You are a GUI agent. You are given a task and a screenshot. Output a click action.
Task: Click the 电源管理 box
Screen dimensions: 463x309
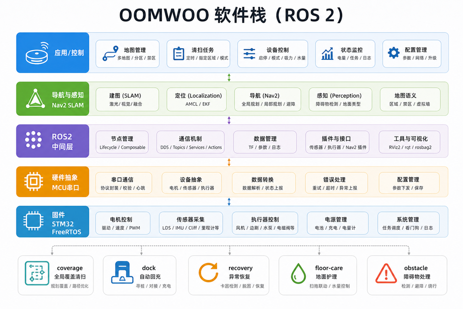(x=338, y=223)
